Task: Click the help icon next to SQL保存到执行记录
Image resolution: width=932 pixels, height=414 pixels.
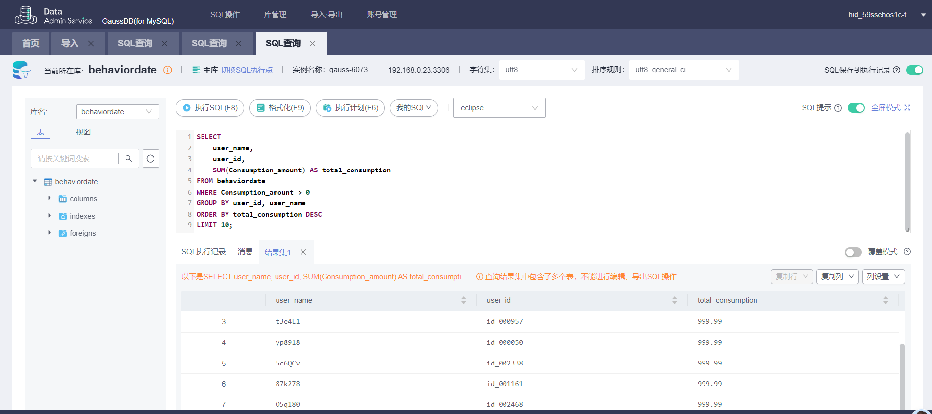Action: [x=896, y=70]
